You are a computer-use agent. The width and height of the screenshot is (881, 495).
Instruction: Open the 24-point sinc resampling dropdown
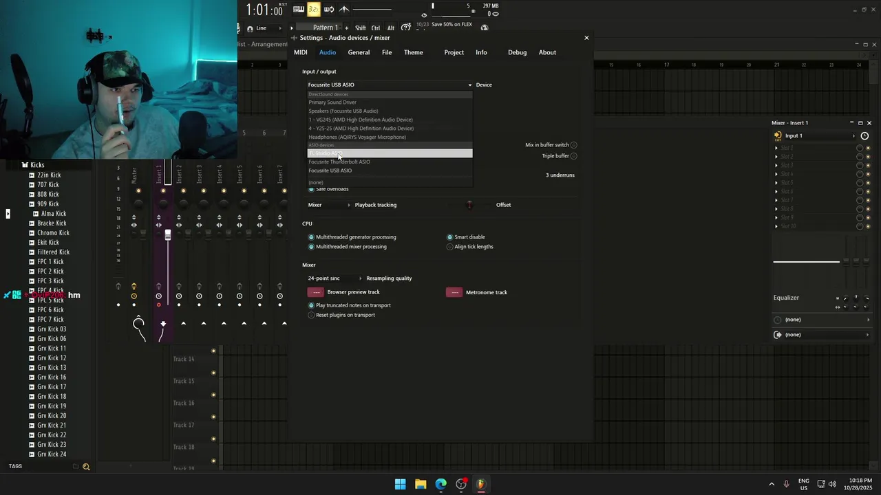pos(335,278)
